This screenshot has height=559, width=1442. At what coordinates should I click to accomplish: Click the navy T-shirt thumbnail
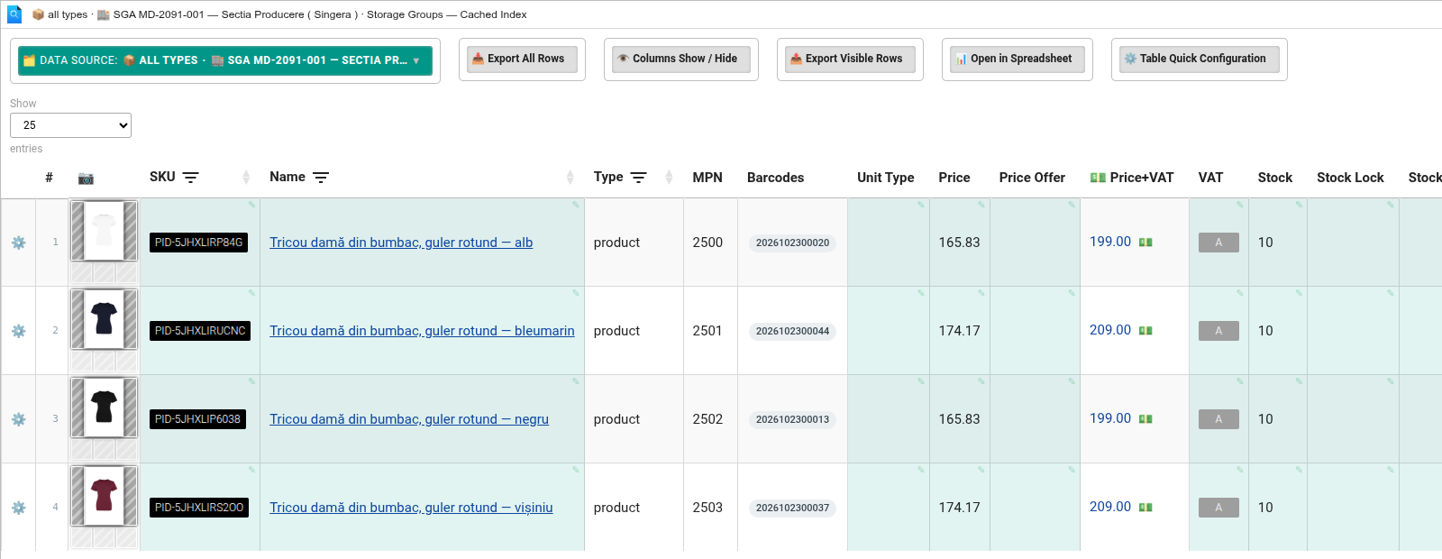[105, 319]
